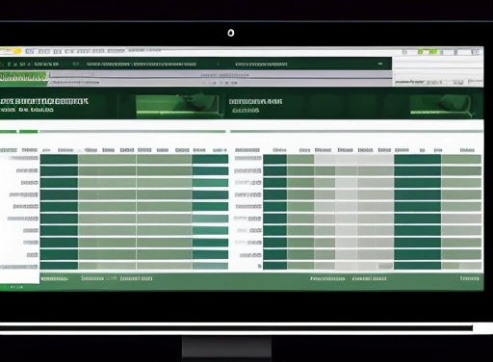The height and width of the screenshot is (362, 493).
Task: Open the left banner's green thumbnail image
Action: coord(178,106)
